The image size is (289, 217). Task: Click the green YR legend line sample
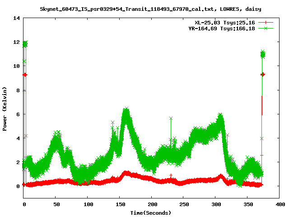click(266, 28)
